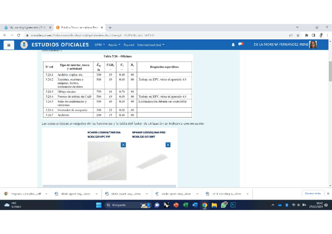Click Mostrar todo downloads button
This screenshot has width=332, height=234.
(313, 193)
